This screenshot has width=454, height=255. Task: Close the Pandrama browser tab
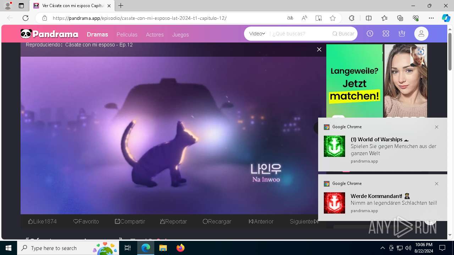point(109,6)
